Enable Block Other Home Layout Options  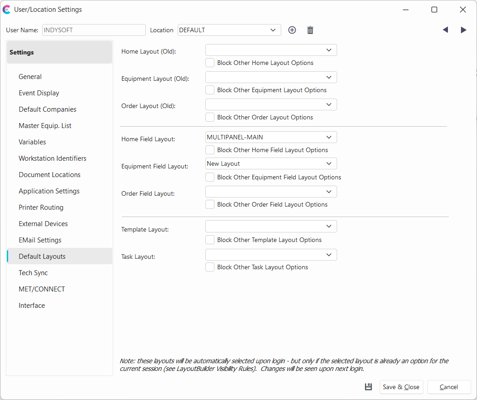tap(210, 63)
